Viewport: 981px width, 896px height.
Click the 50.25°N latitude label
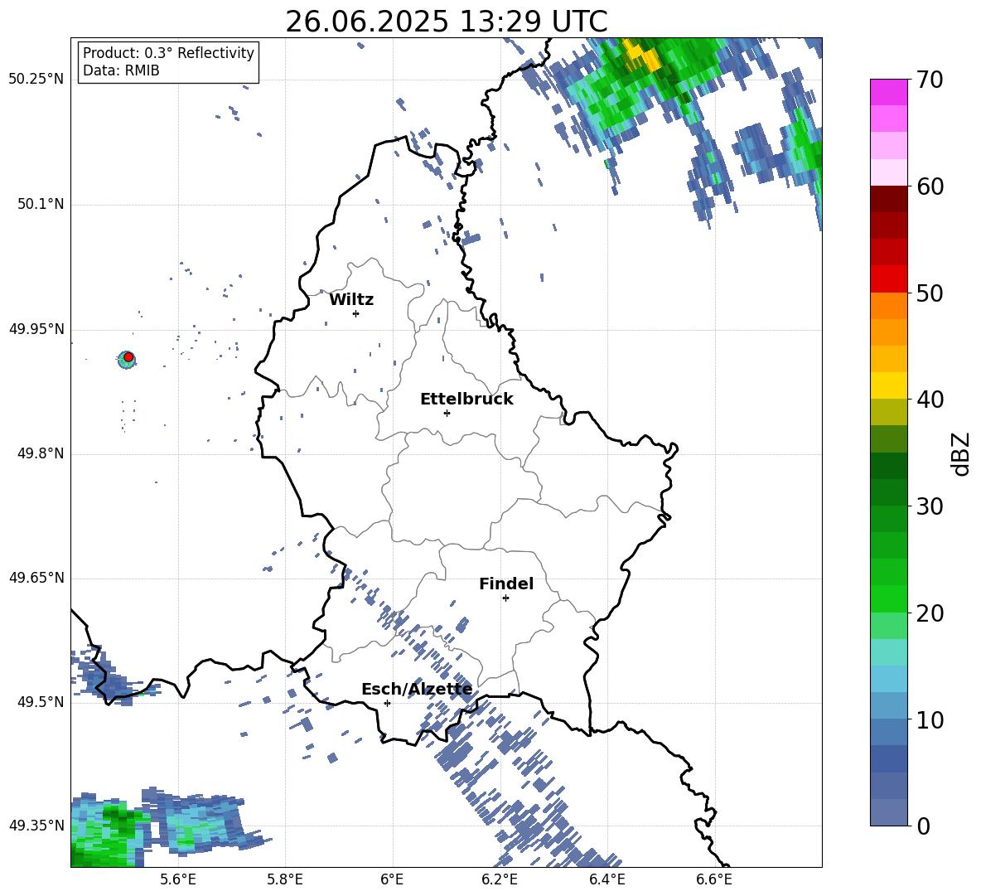point(36,80)
